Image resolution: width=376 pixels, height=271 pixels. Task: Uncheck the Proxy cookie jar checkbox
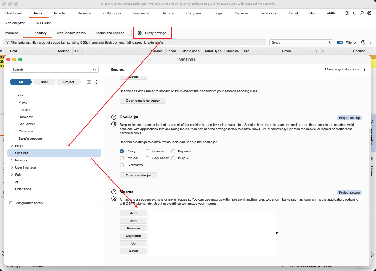(x=122, y=151)
